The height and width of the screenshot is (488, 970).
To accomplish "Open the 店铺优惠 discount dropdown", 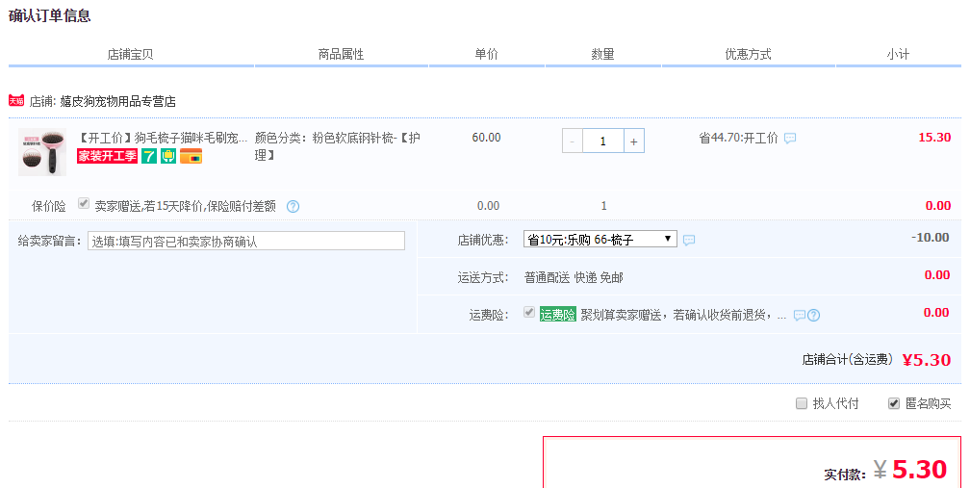I will (x=600, y=240).
